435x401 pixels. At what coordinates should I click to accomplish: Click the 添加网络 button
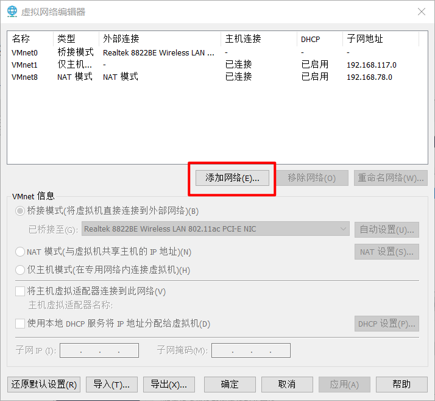[x=232, y=178]
